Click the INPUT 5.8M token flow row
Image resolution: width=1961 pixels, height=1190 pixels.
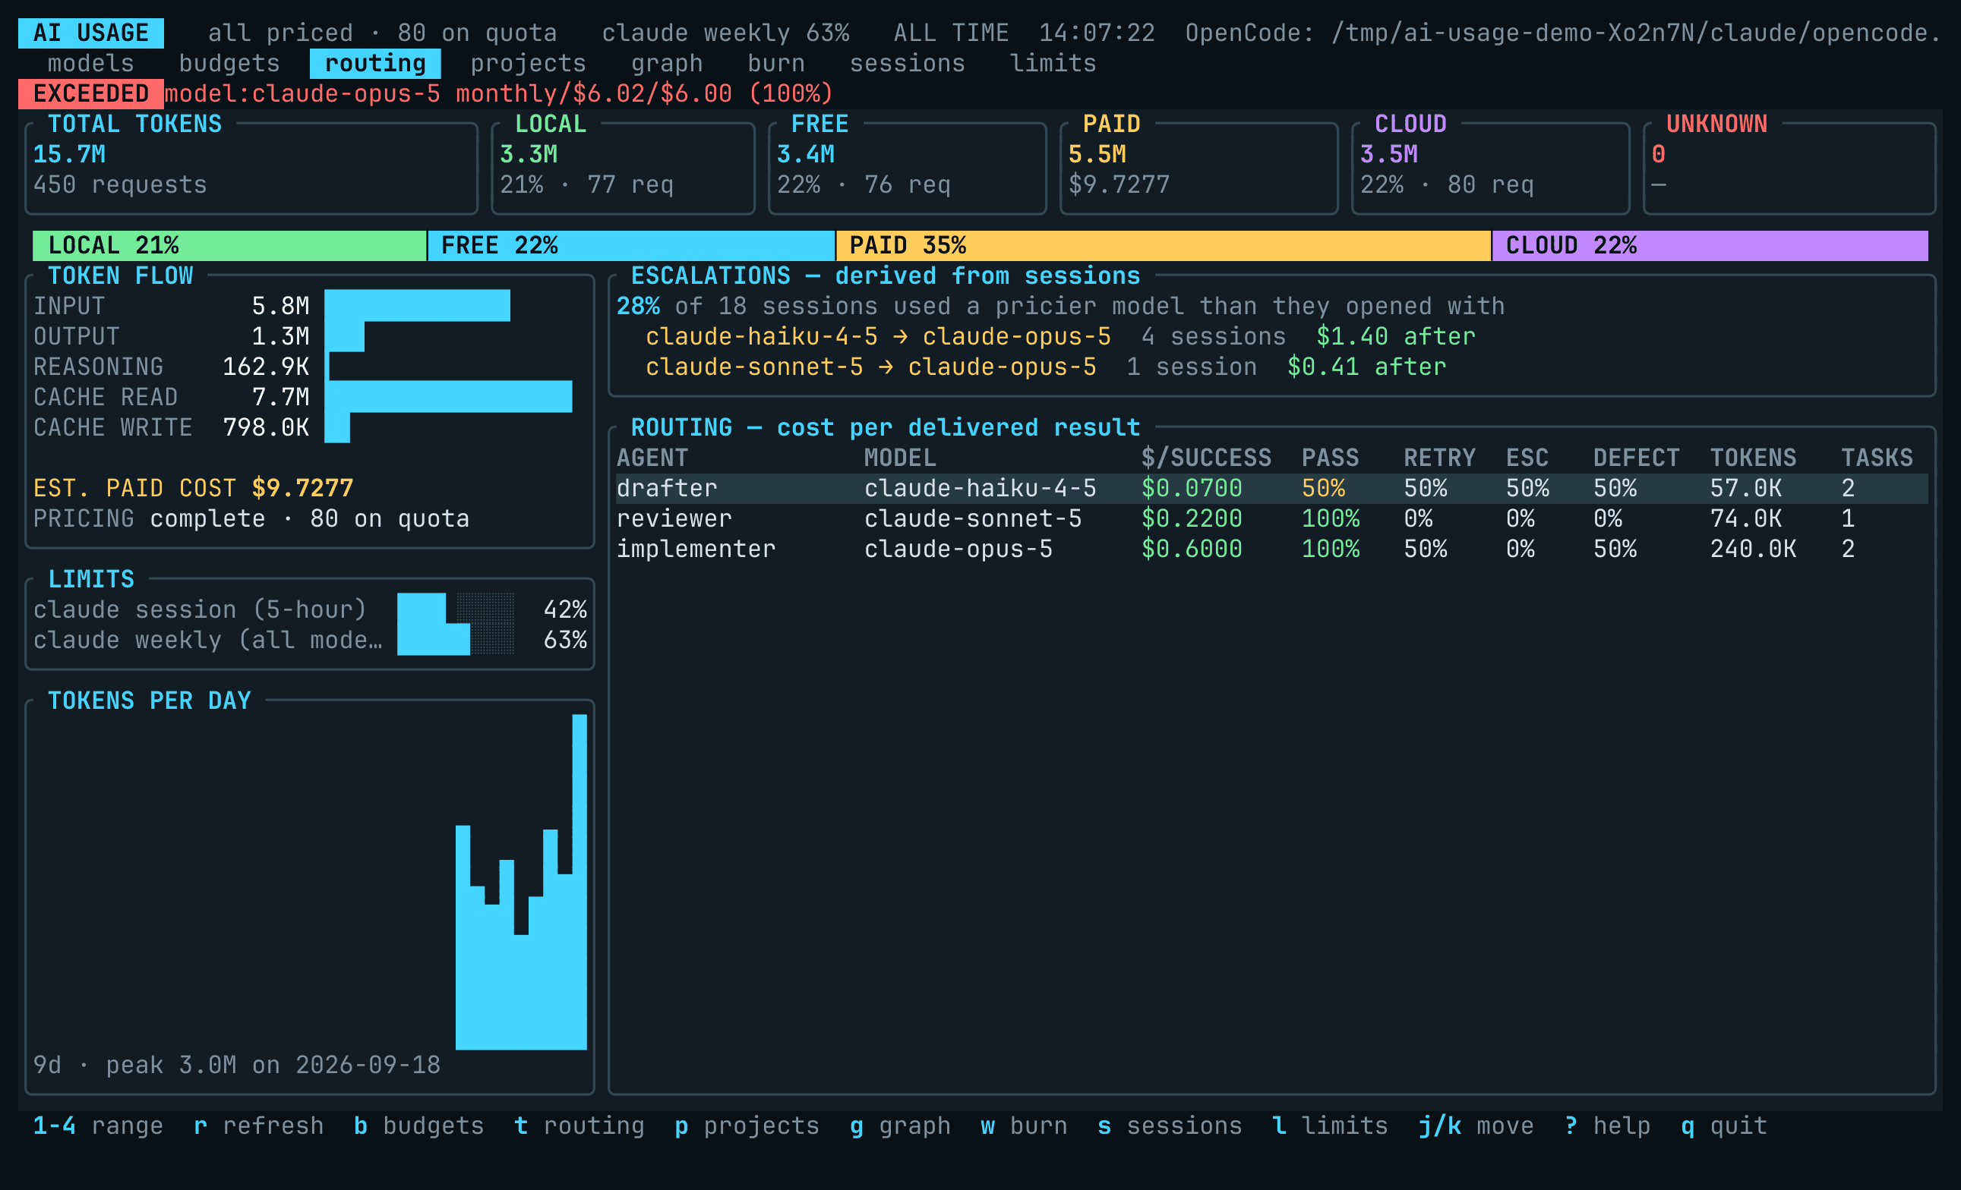302,307
